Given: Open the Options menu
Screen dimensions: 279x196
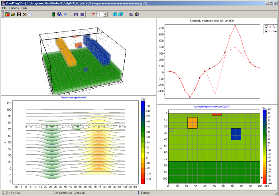Looking at the screenshot, I should pyautogui.click(x=14, y=8).
